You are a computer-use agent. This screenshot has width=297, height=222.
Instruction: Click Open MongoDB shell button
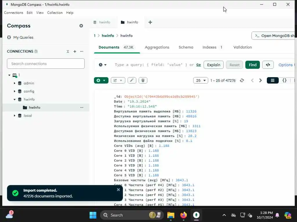click(273, 36)
